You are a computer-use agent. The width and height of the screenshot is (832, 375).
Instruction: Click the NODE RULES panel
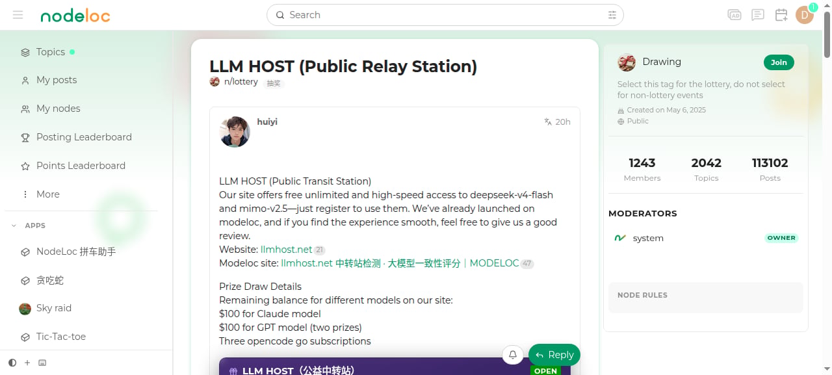tap(706, 298)
